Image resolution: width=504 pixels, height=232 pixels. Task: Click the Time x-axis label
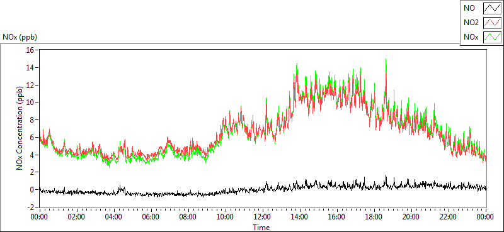(x=261, y=228)
